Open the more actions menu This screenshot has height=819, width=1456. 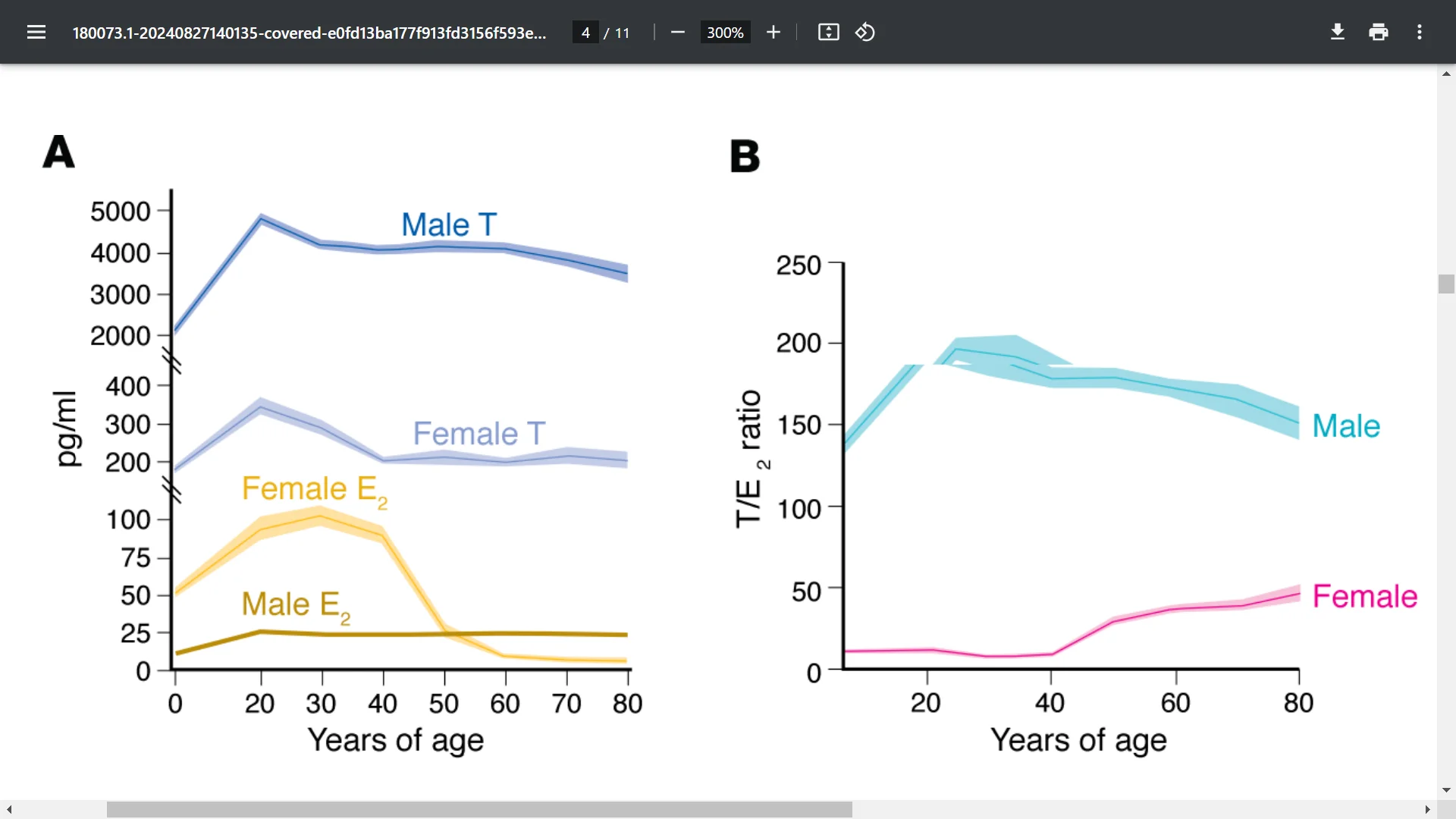point(1420,32)
